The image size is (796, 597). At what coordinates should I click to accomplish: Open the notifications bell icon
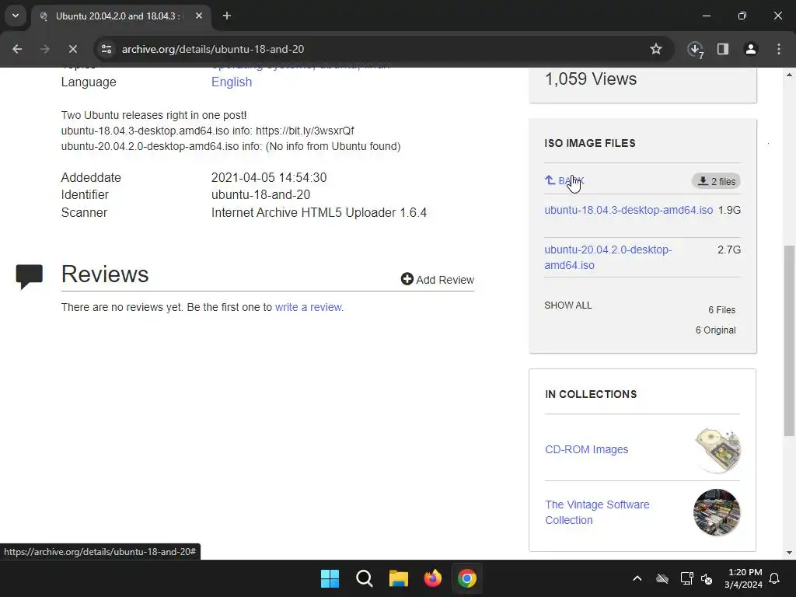coord(775,578)
